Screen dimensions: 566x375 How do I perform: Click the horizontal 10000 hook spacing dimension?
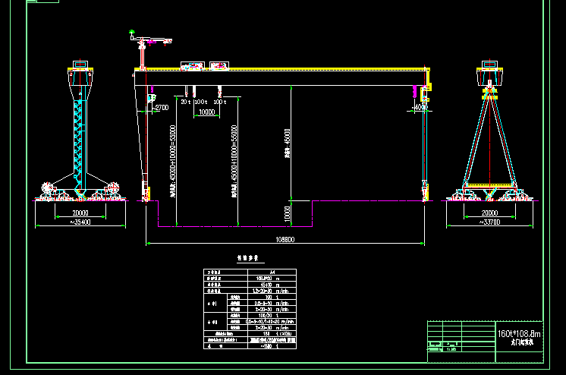[x=207, y=112]
